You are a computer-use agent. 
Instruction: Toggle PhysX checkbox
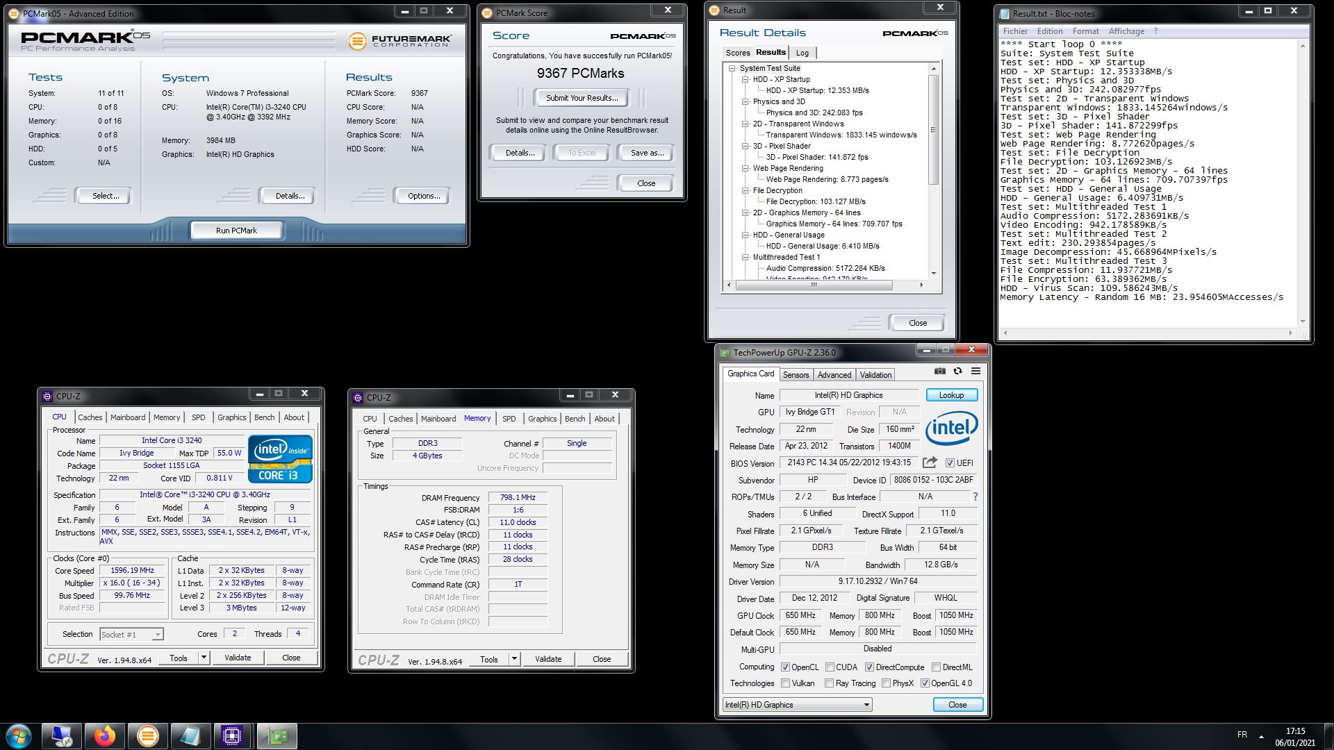[x=886, y=683]
